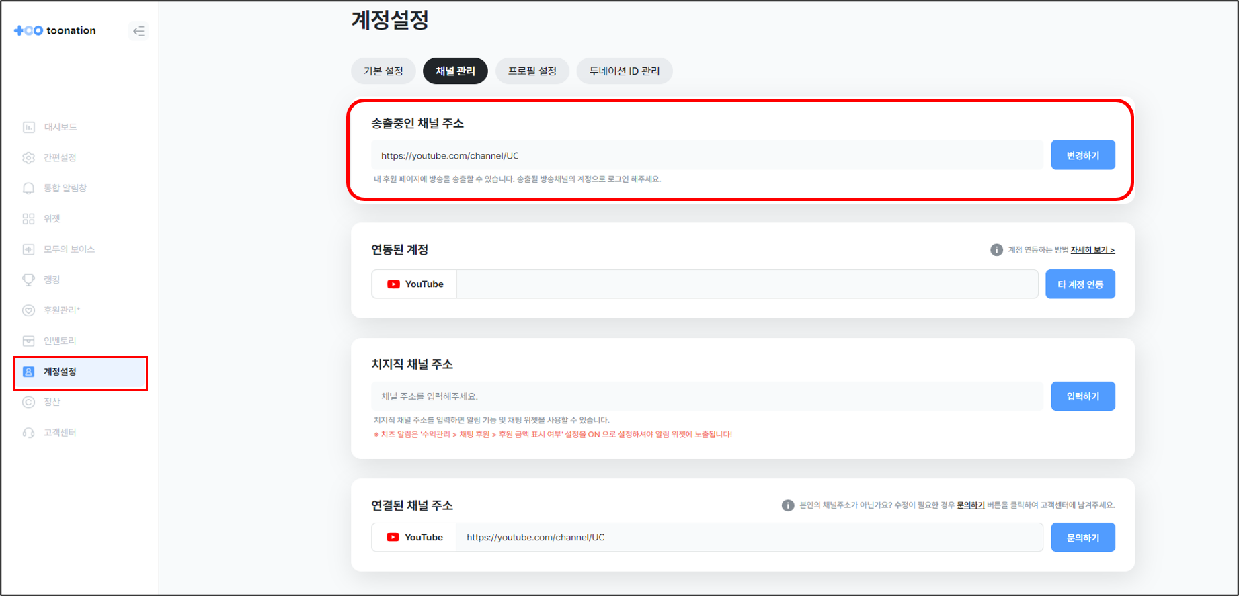Click the red 치즈 알림 notice text

tap(553, 435)
